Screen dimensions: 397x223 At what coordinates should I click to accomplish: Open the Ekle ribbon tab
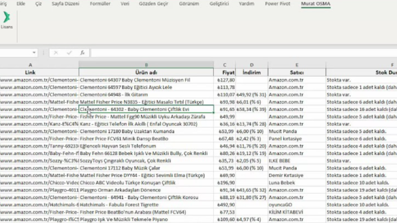coord(21,3)
